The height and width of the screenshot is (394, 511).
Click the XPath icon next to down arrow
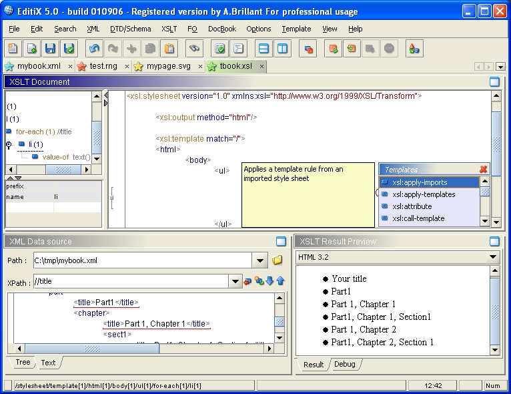point(260,281)
